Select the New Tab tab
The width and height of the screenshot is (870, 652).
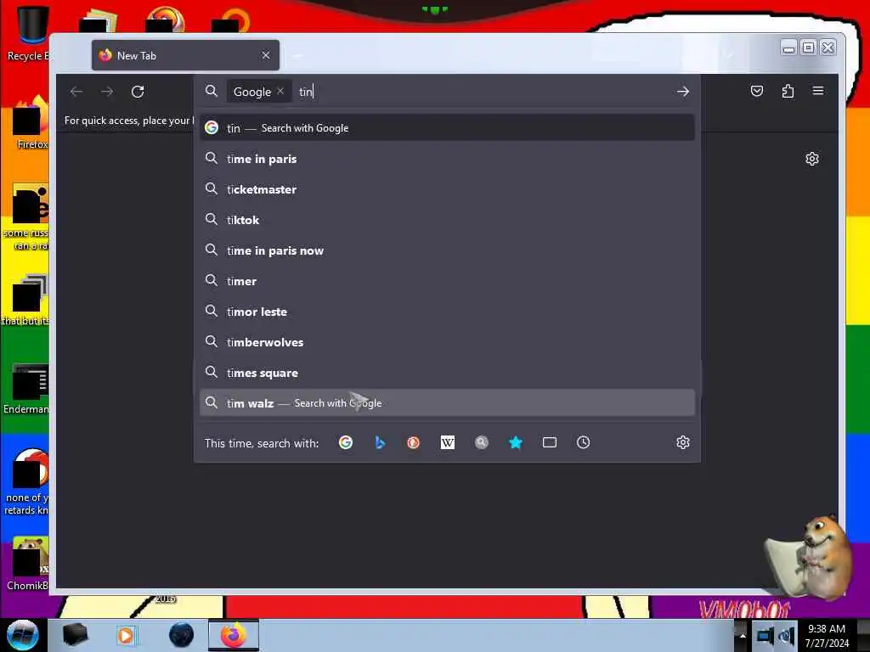pyautogui.click(x=185, y=55)
